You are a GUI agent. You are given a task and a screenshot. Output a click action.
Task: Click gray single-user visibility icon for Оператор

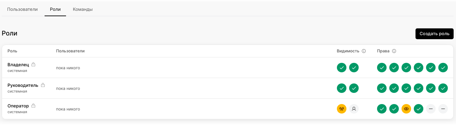tap(354, 109)
